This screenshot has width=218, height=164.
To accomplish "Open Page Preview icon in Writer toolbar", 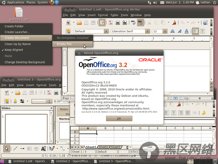I will [x=125, y=23].
